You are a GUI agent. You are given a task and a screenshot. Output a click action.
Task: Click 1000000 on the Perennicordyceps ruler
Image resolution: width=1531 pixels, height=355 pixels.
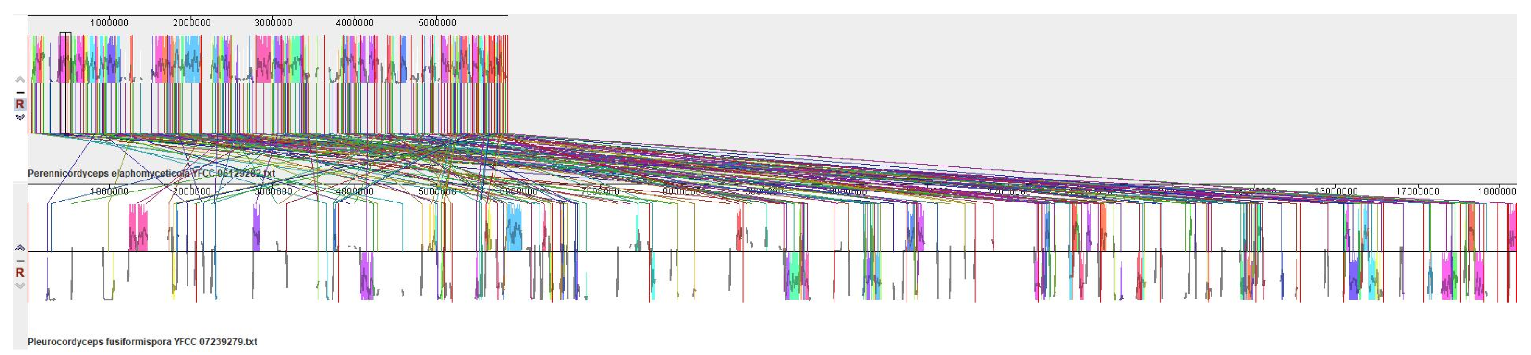(x=109, y=22)
